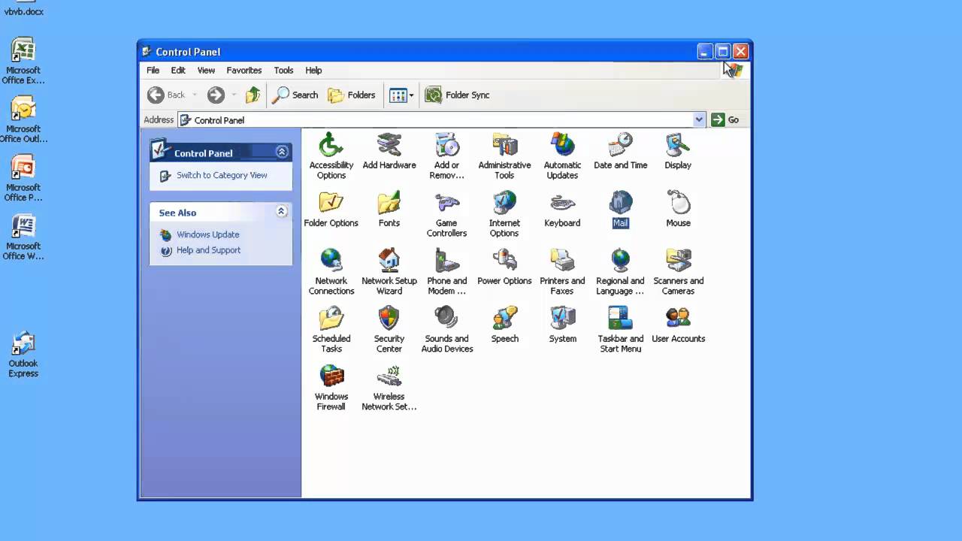Image resolution: width=962 pixels, height=541 pixels.
Task: Click the Forward arrow button
Action: pyautogui.click(x=216, y=95)
